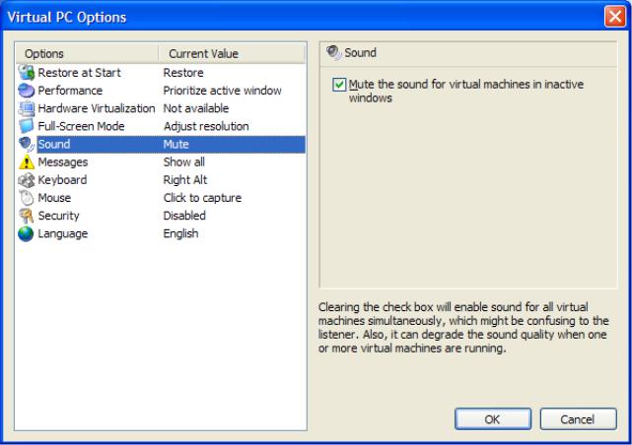Click the Messages warning triangle icon

pos(27,161)
